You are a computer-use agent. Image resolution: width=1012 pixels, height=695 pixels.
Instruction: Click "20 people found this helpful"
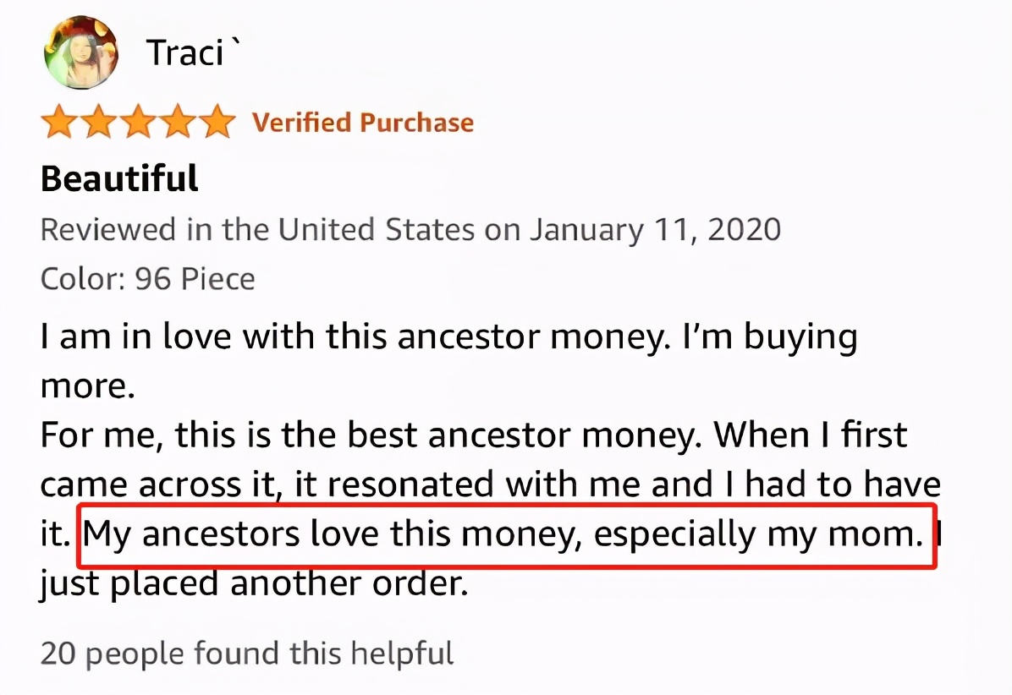(246, 653)
